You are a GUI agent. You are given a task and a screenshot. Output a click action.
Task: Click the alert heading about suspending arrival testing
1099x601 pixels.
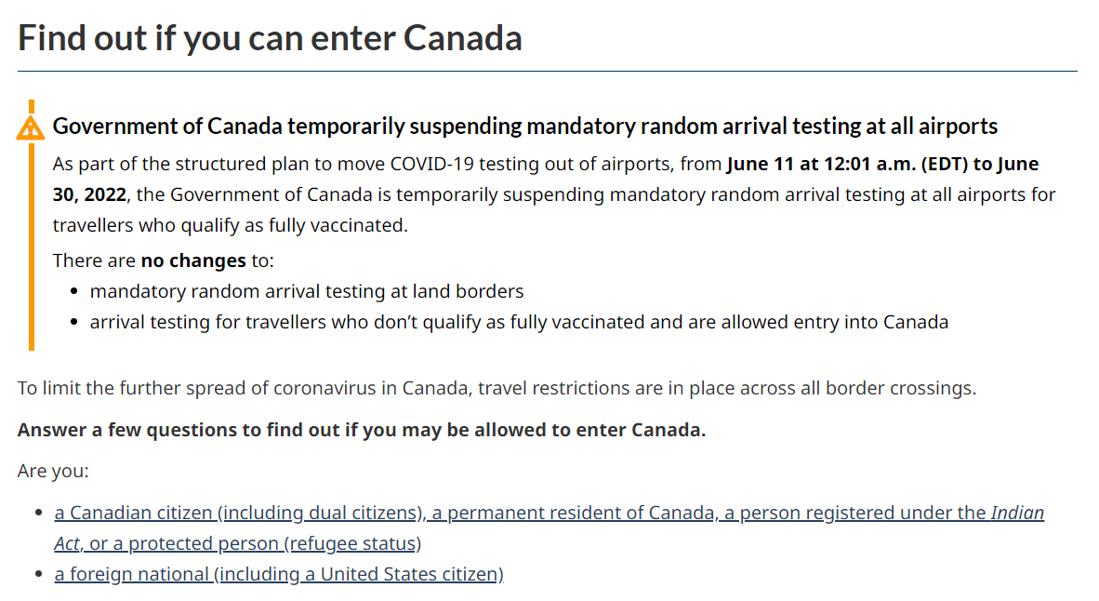525,127
